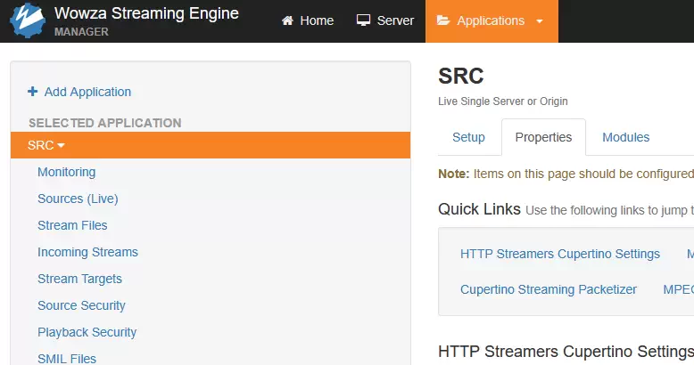The image size is (694, 365).
Task: Click the Wowza gear logo icon
Action: point(28,20)
